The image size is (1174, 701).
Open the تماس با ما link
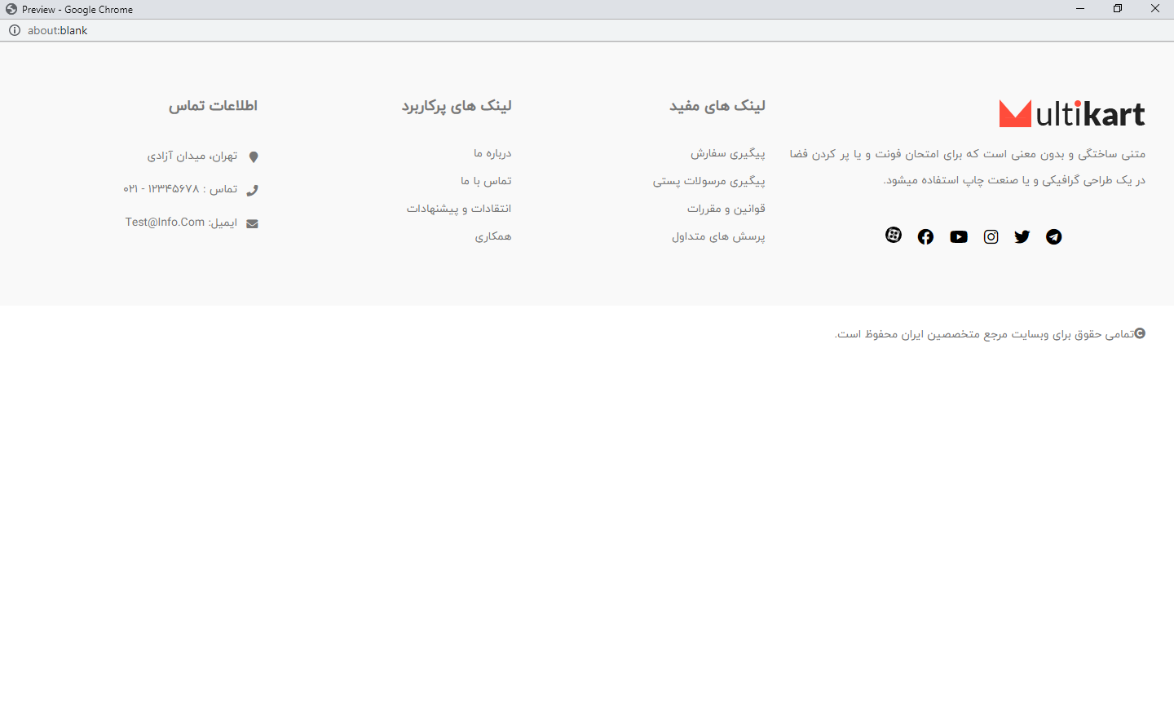click(x=486, y=181)
